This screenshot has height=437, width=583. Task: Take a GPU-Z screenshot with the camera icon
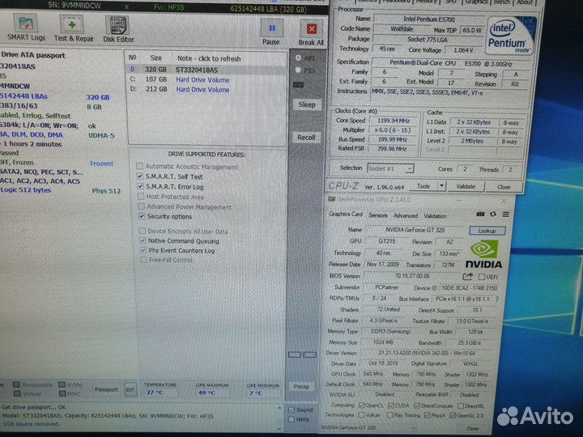[x=480, y=214]
